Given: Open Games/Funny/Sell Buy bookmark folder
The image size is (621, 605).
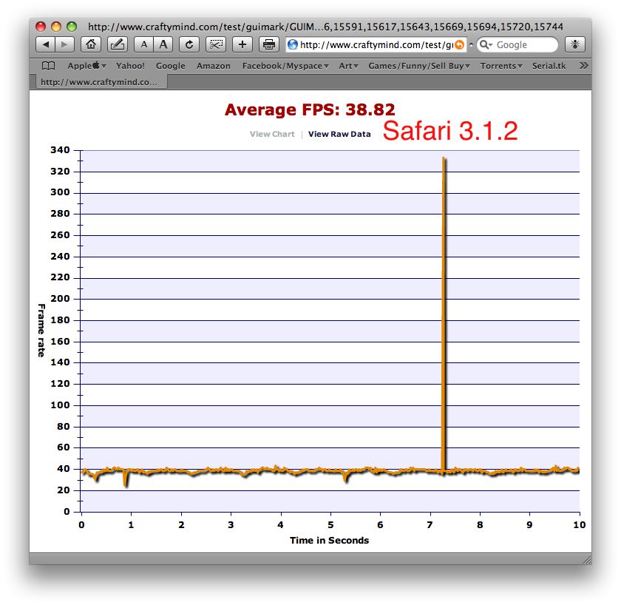Looking at the screenshot, I should 419,66.
